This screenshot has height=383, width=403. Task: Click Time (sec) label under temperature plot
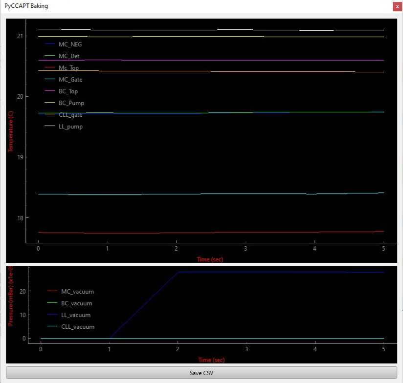tap(210, 259)
